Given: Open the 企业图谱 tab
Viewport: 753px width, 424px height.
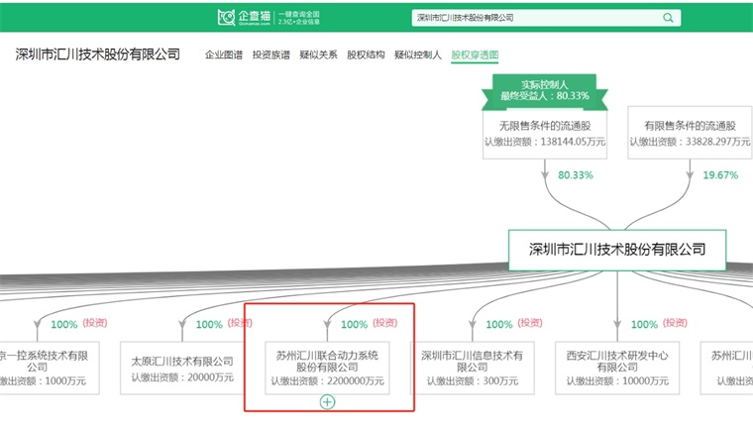Looking at the screenshot, I should [224, 54].
